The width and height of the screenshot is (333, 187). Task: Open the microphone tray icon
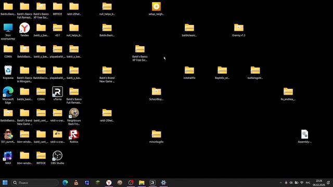[286, 183]
